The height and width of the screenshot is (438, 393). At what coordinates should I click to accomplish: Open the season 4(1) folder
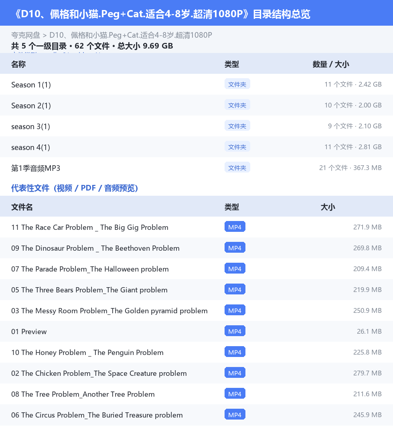tap(31, 147)
